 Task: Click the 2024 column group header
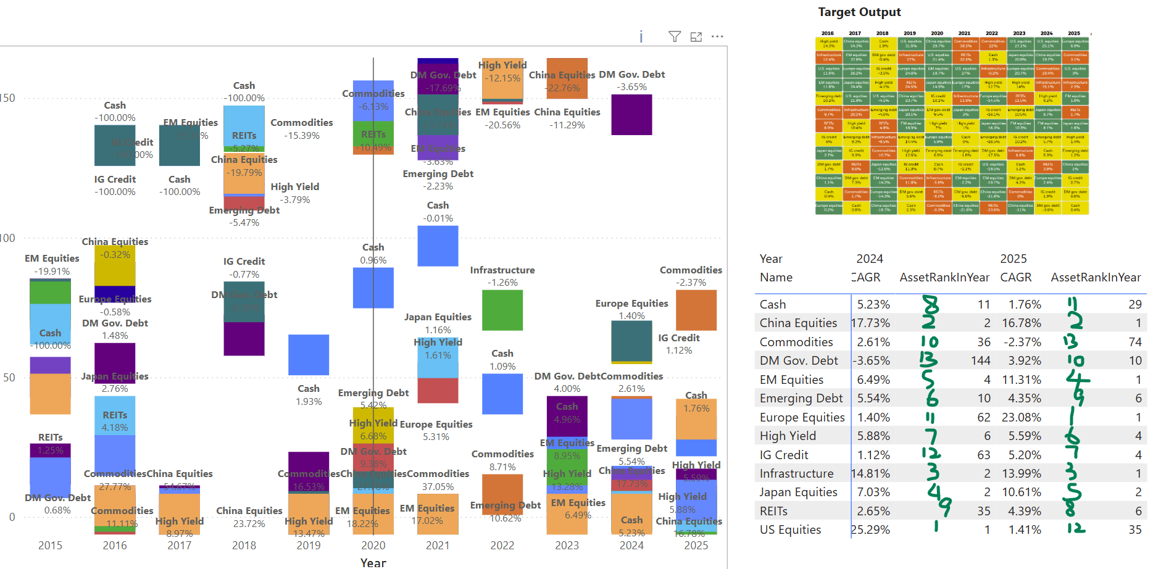click(x=870, y=259)
